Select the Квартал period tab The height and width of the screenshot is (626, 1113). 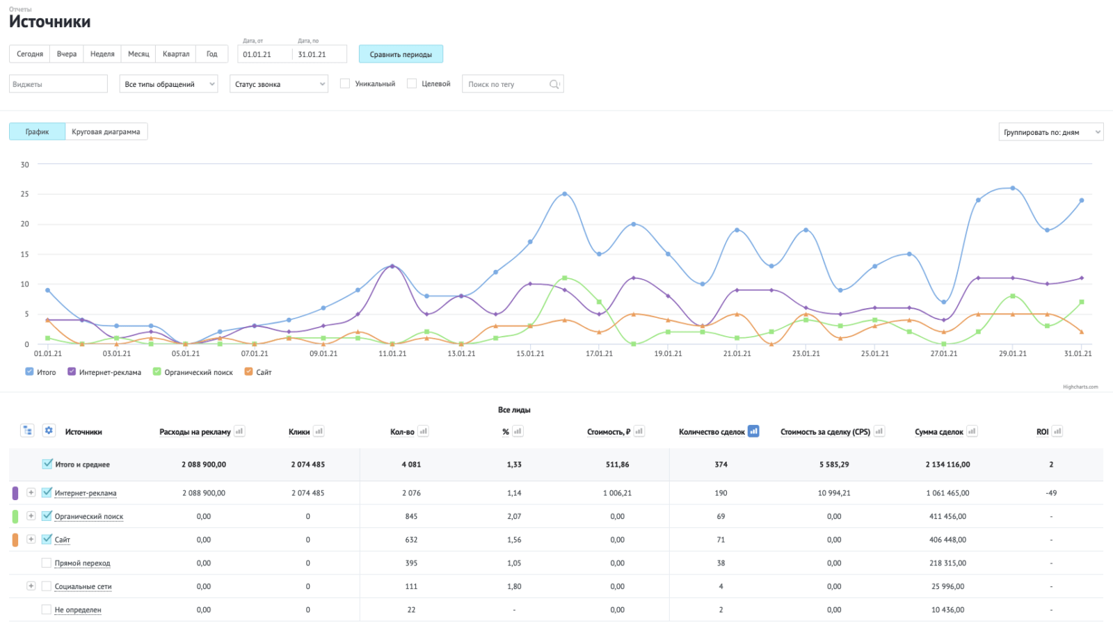175,54
